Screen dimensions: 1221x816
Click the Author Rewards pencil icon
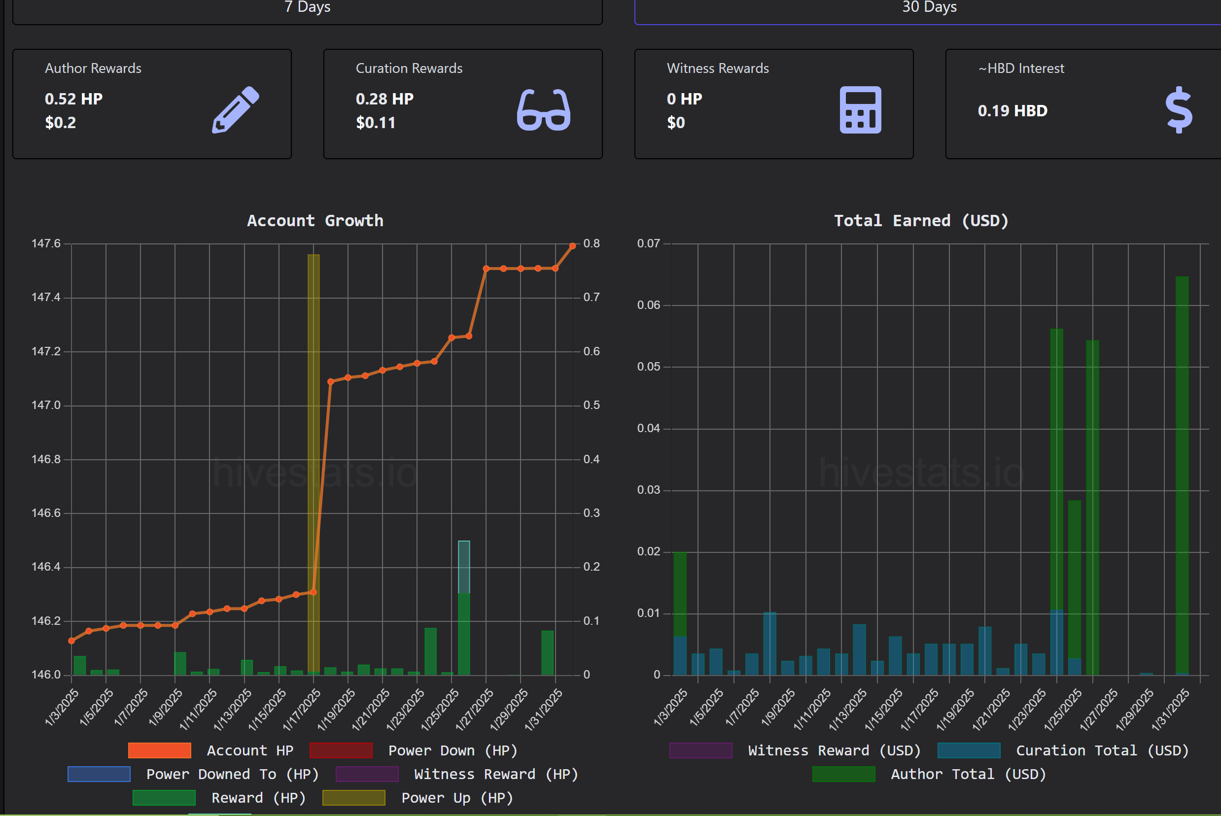236,110
